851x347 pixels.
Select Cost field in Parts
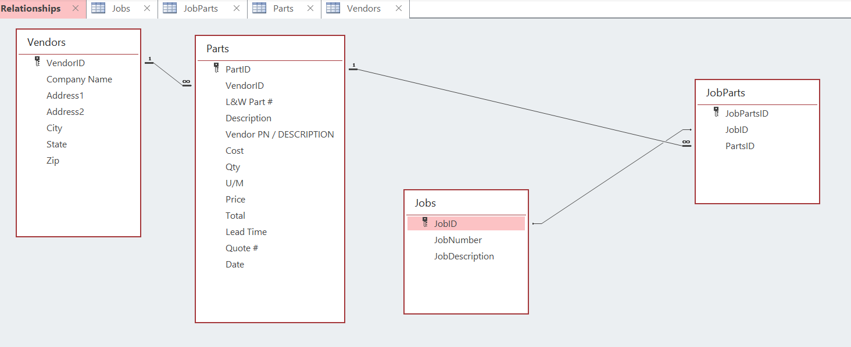(235, 151)
